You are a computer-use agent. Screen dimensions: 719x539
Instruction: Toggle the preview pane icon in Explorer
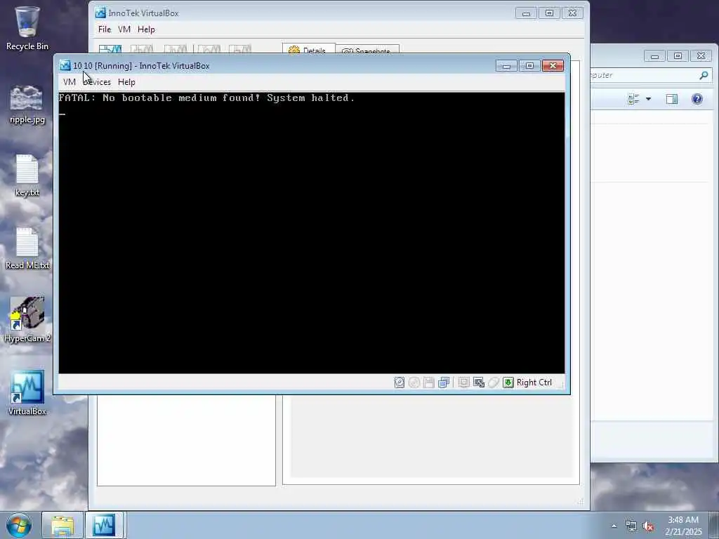coord(672,99)
